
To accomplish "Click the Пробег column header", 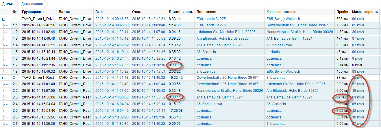I will coord(342,12).
